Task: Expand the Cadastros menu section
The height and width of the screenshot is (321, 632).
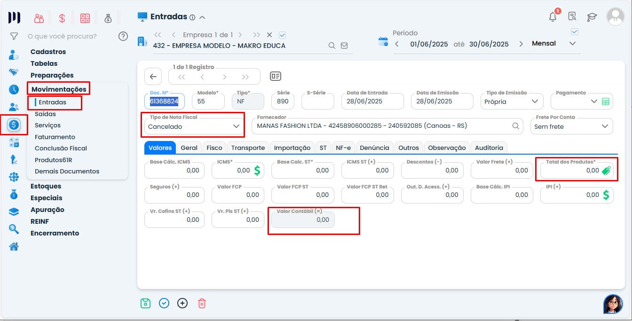Action: tap(48, 52)
